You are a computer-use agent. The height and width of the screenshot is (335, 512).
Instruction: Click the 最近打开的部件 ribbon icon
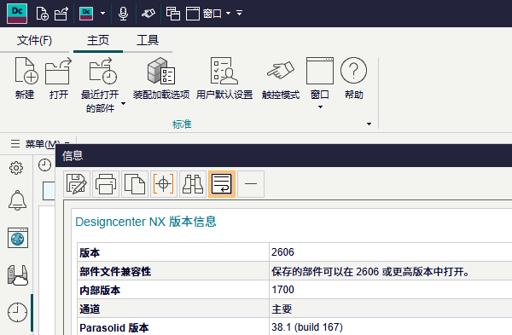(103, 71)
